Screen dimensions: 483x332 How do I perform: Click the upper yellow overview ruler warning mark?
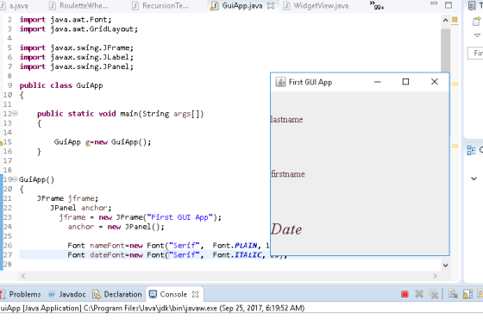pos(455,84)
